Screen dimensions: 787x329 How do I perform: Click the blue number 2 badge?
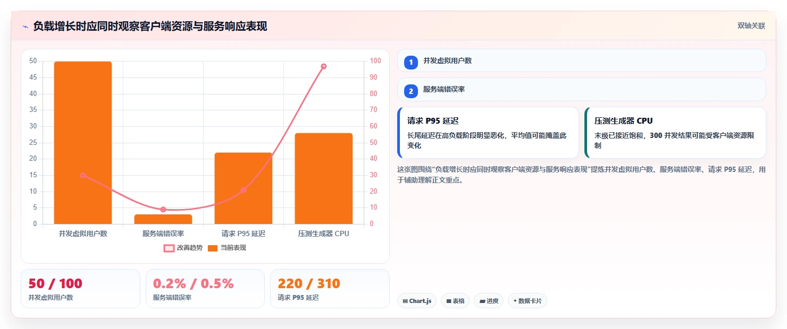pos(411,91)
